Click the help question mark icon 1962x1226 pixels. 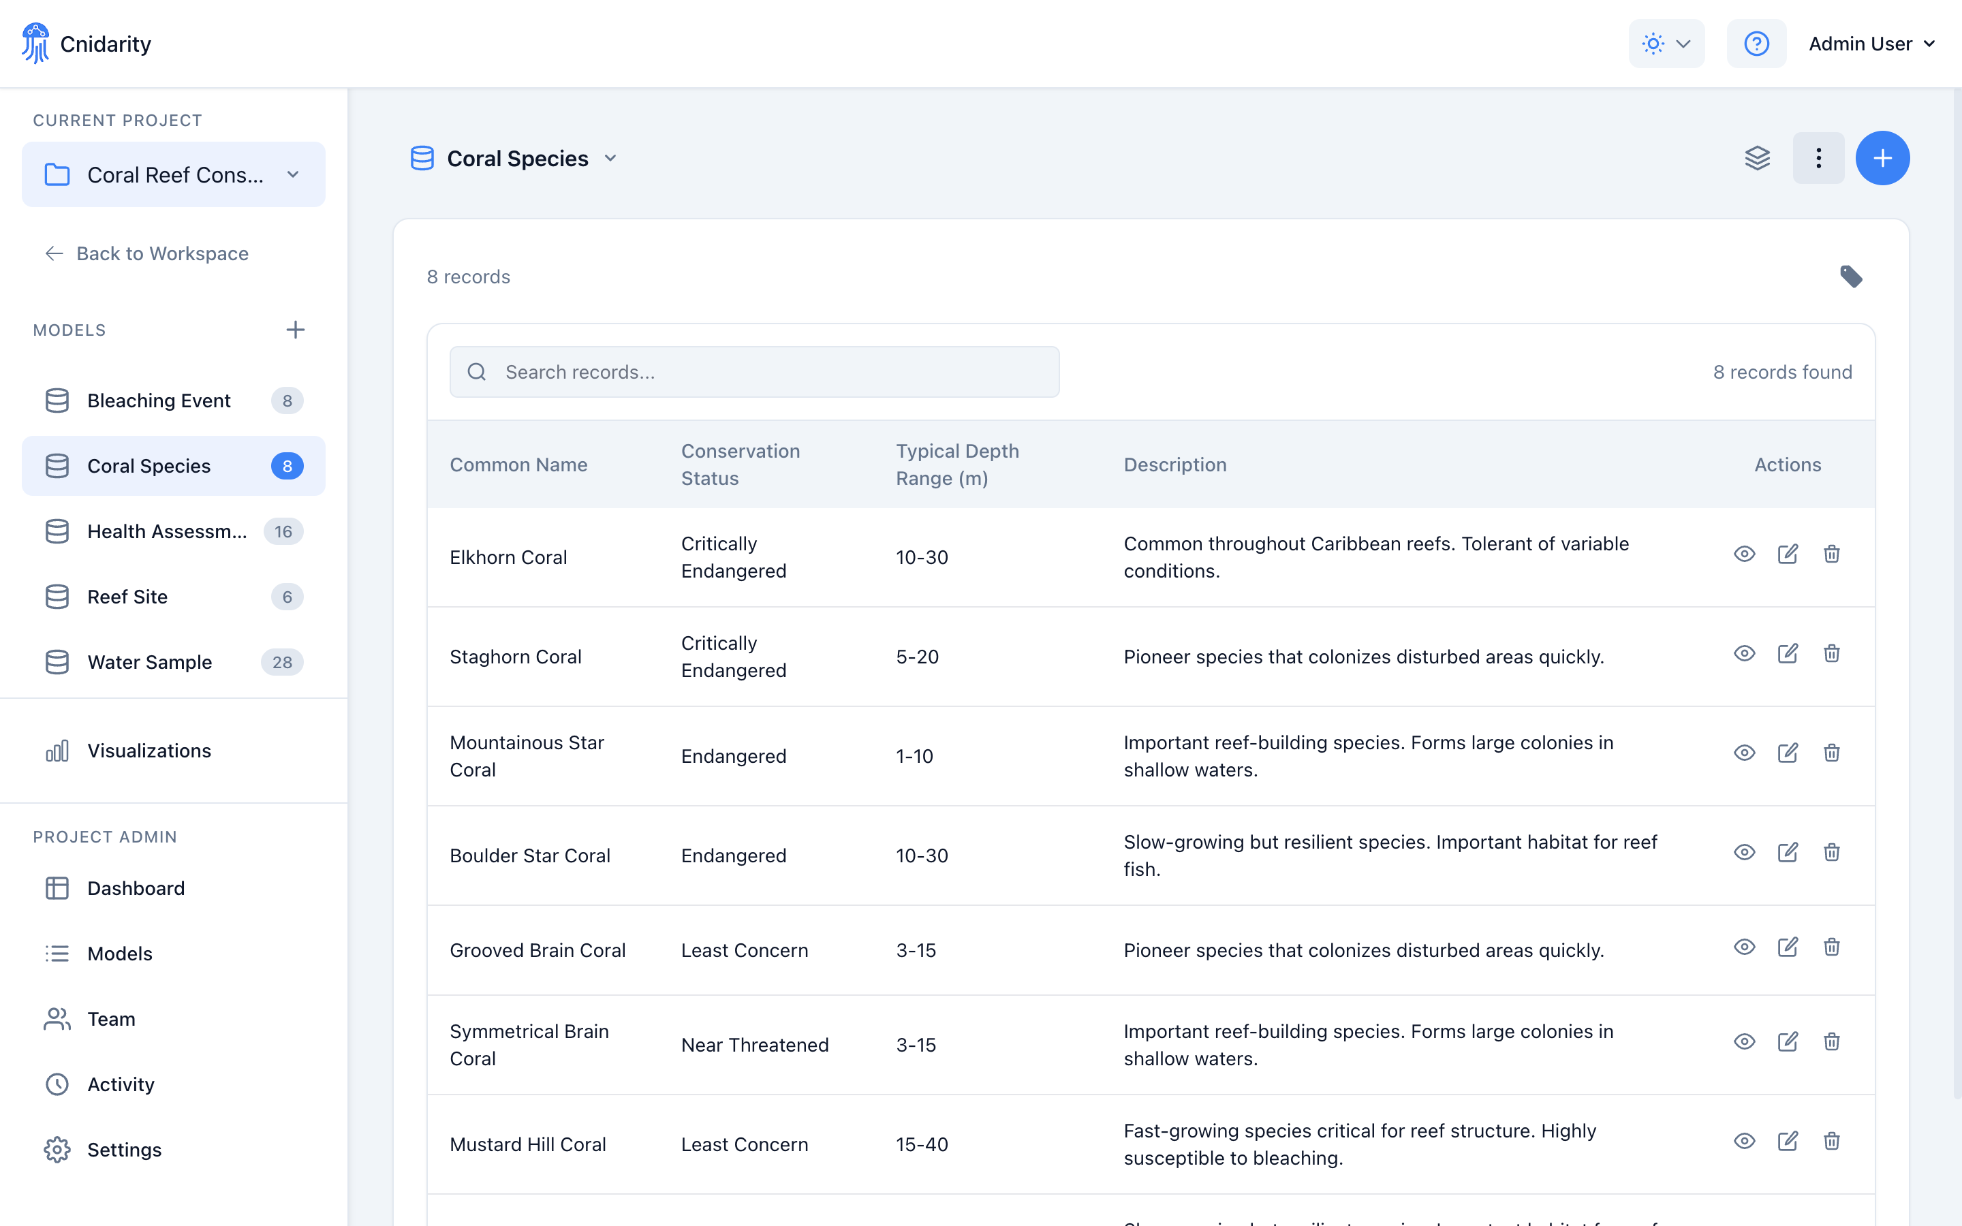coord(1756,43)
